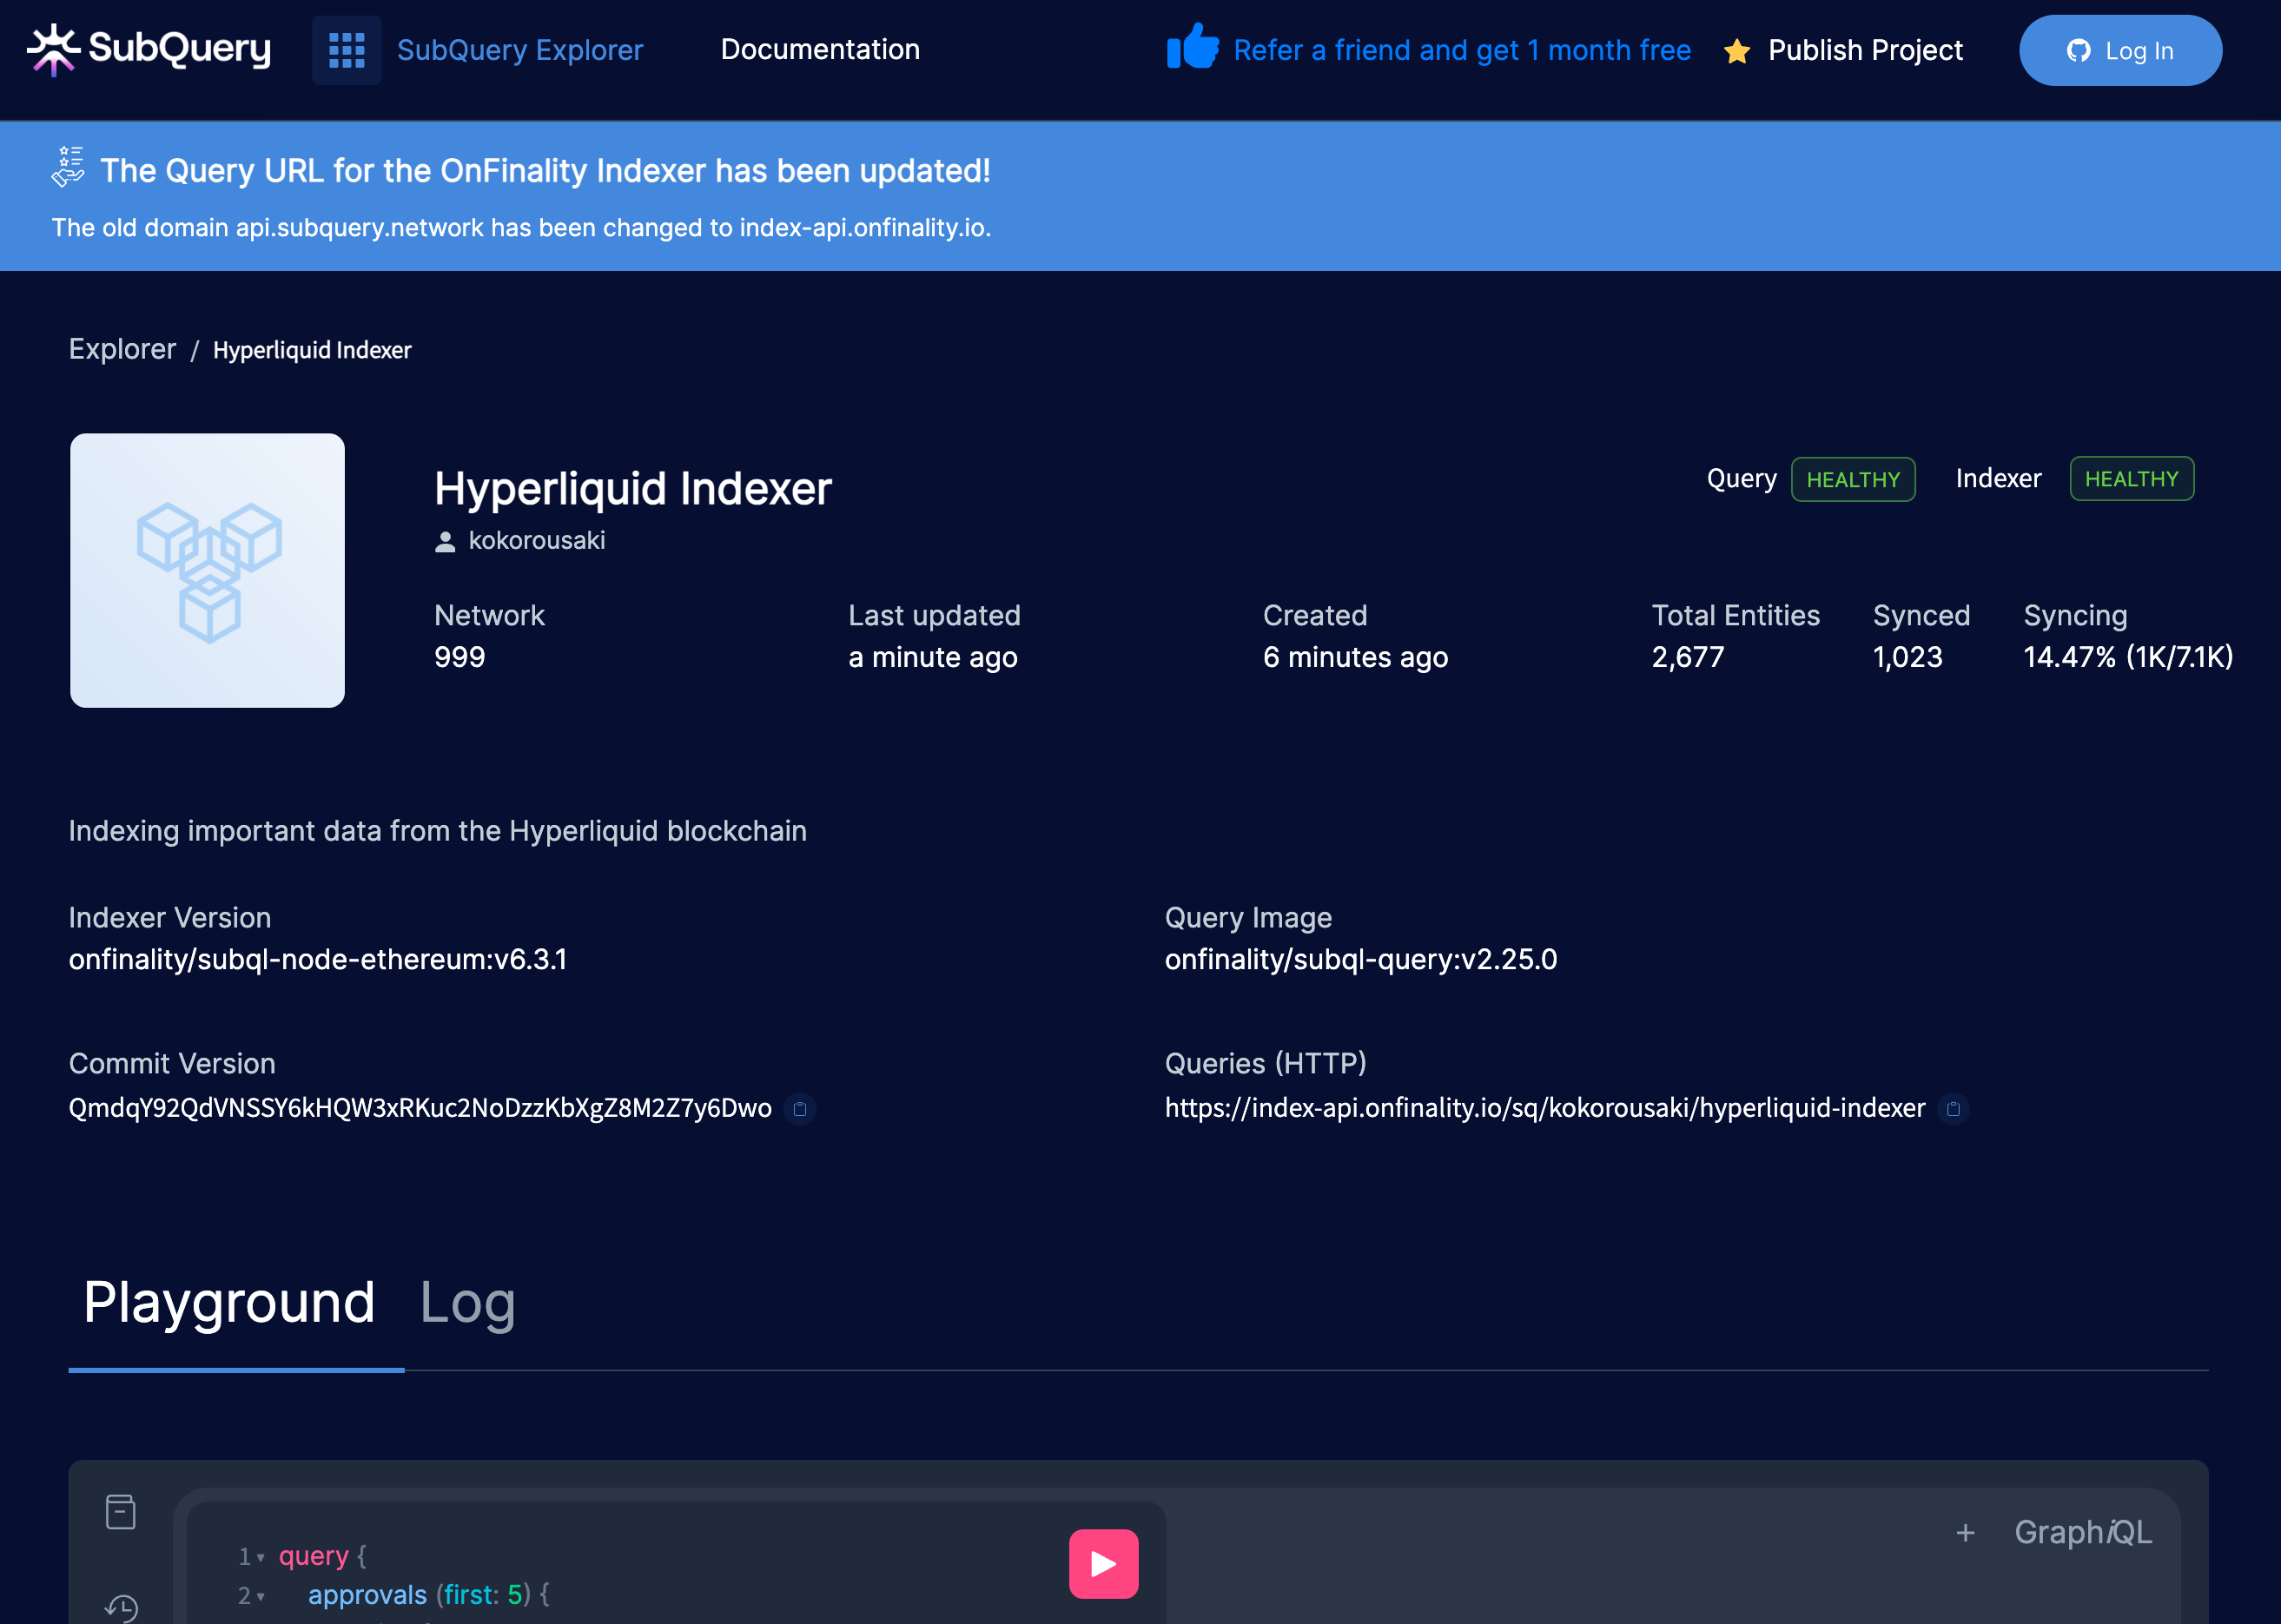Click the Hyperliquid Indexer project thumbnail
Screen dimensions: 2281x1624
(207, 570)
